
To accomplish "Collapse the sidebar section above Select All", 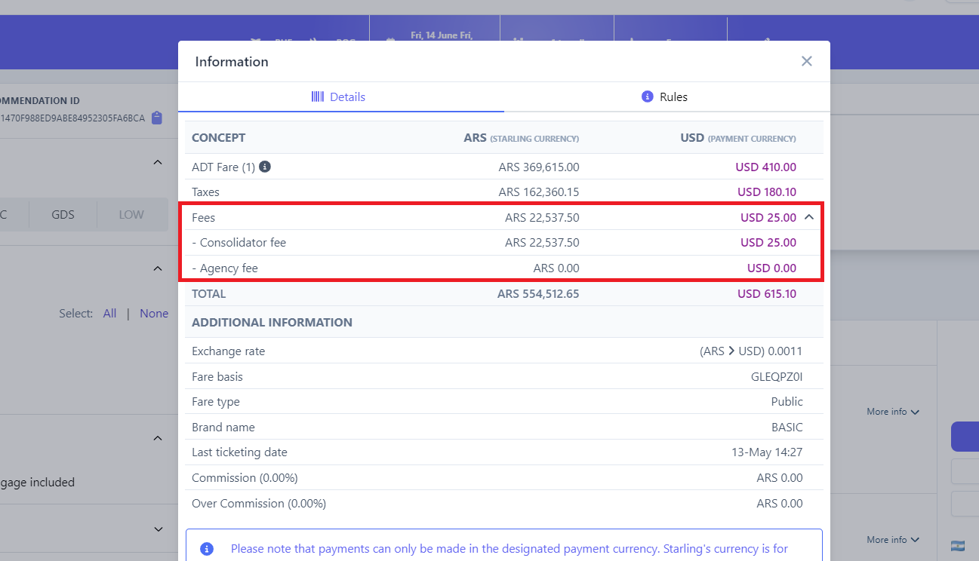I will tap(158, 268).
